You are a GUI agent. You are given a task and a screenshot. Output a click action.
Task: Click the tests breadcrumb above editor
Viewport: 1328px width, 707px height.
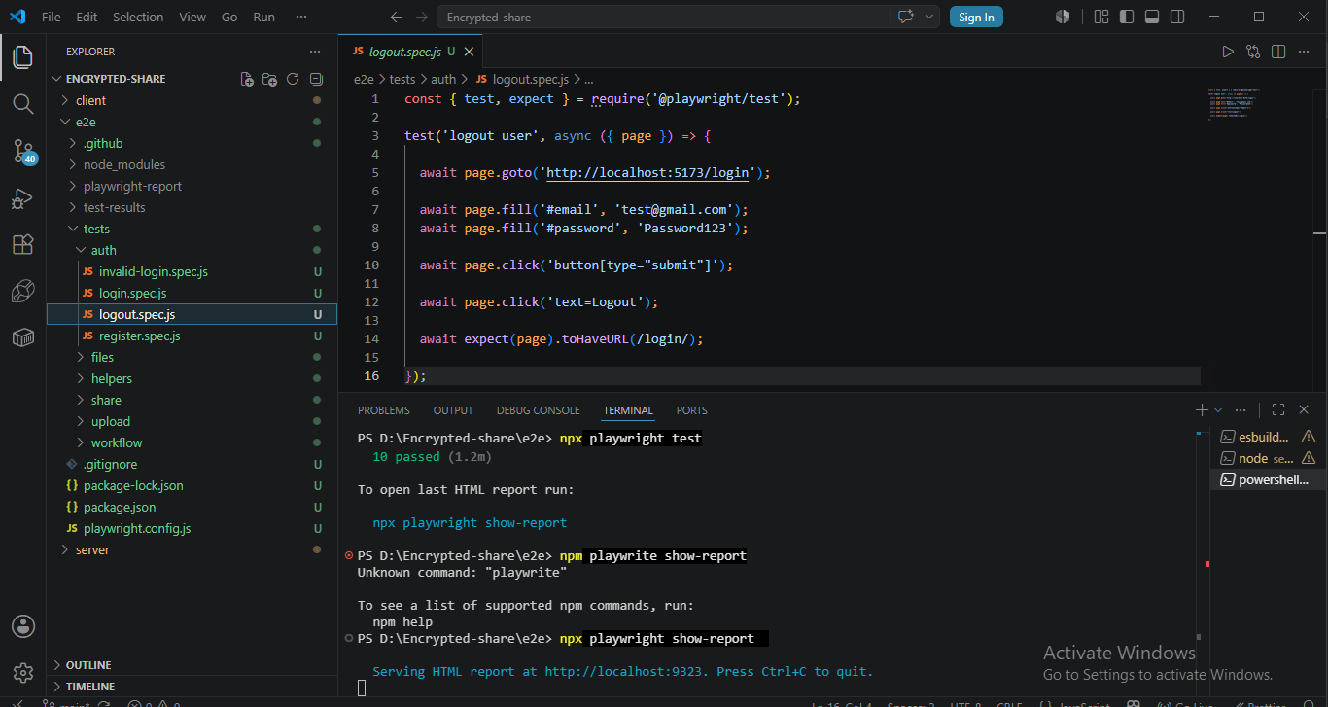pos(402,80)
